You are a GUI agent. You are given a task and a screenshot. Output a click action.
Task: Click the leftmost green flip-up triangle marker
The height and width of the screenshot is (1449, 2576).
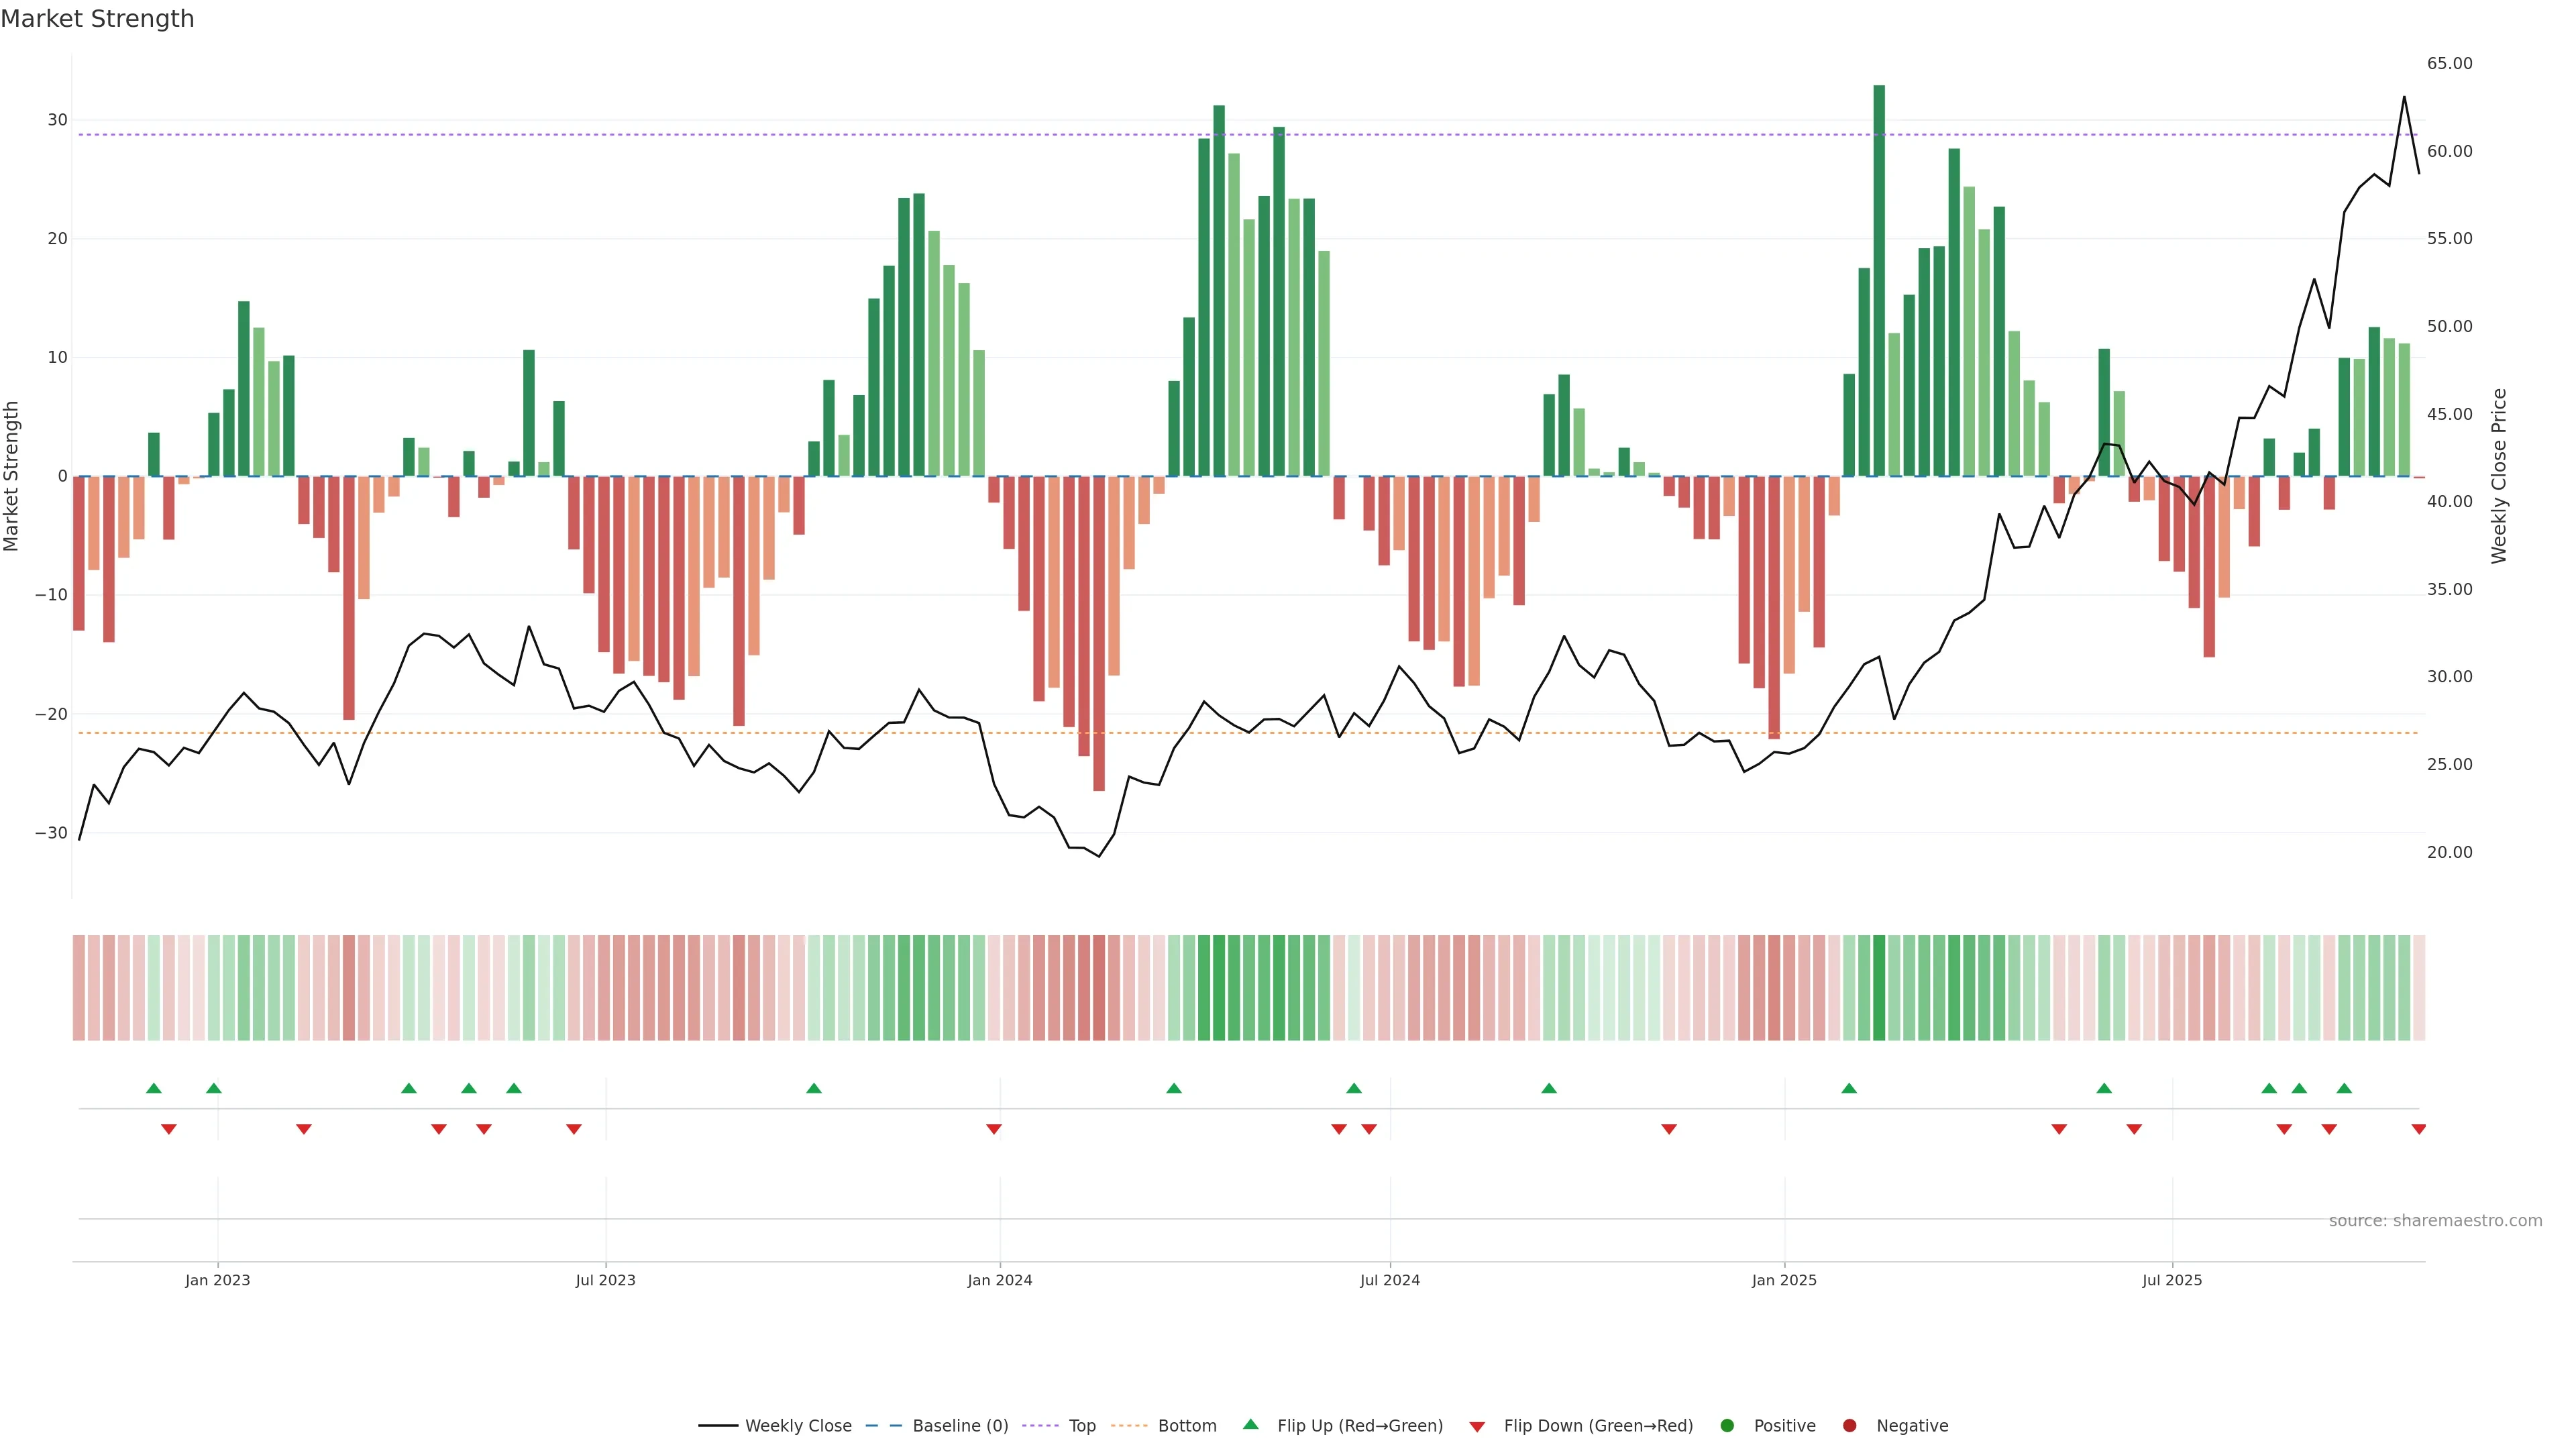pyautogui.click(x=153, y=1088)
